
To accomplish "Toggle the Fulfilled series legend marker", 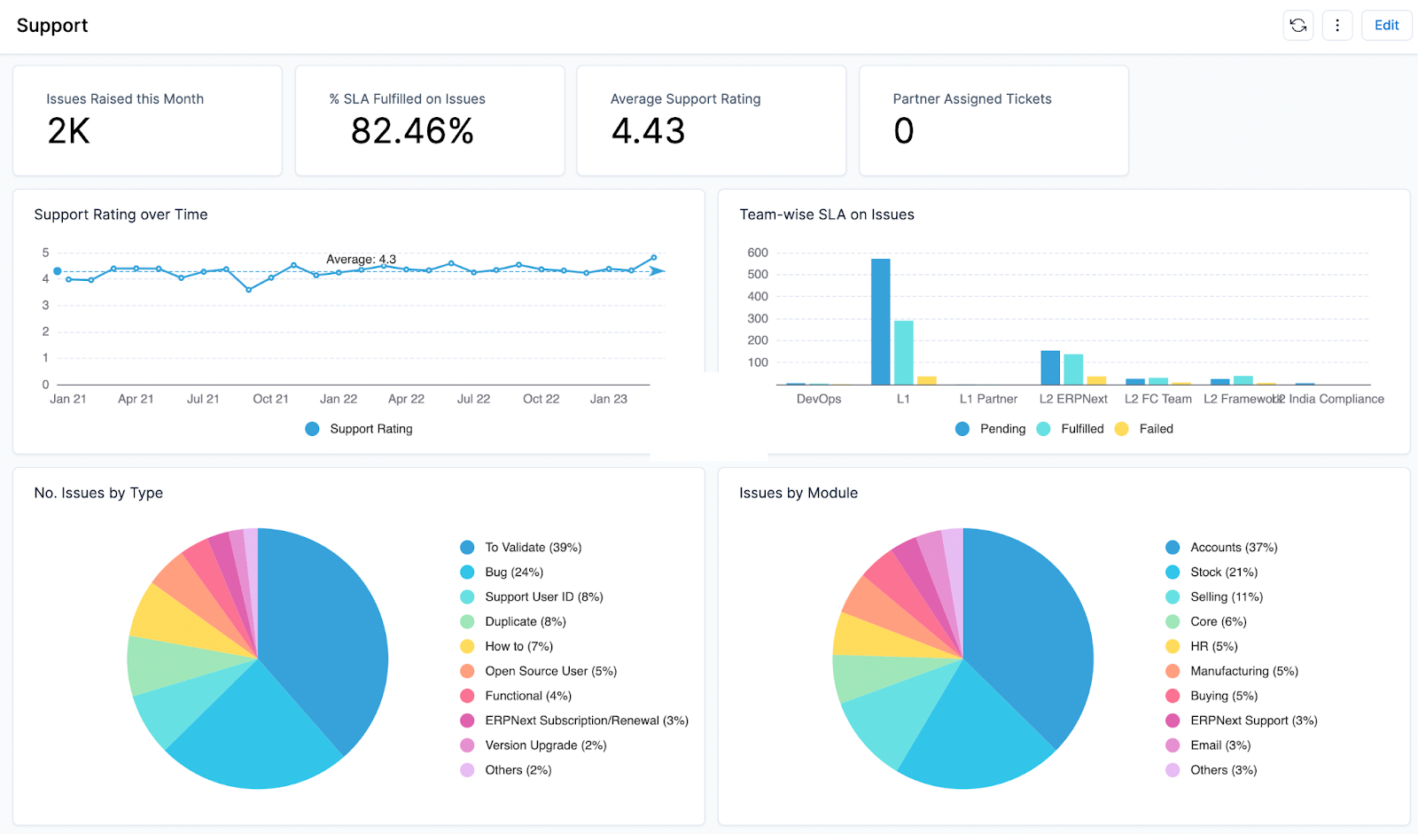I will pos(1044,429).
